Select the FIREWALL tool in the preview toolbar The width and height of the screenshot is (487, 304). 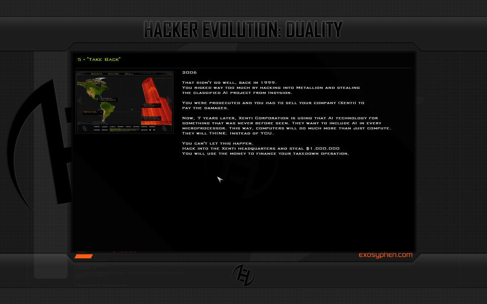pos(97,126)
